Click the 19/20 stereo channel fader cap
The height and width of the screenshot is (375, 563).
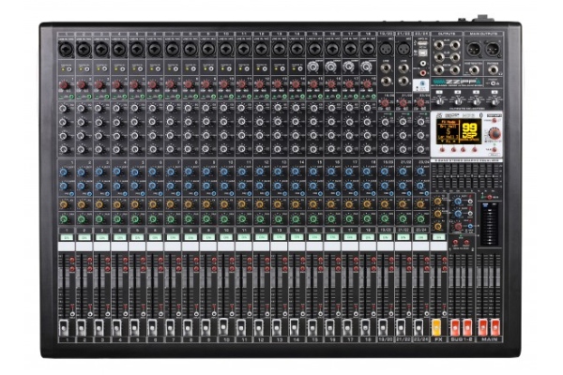click(383, 327)
